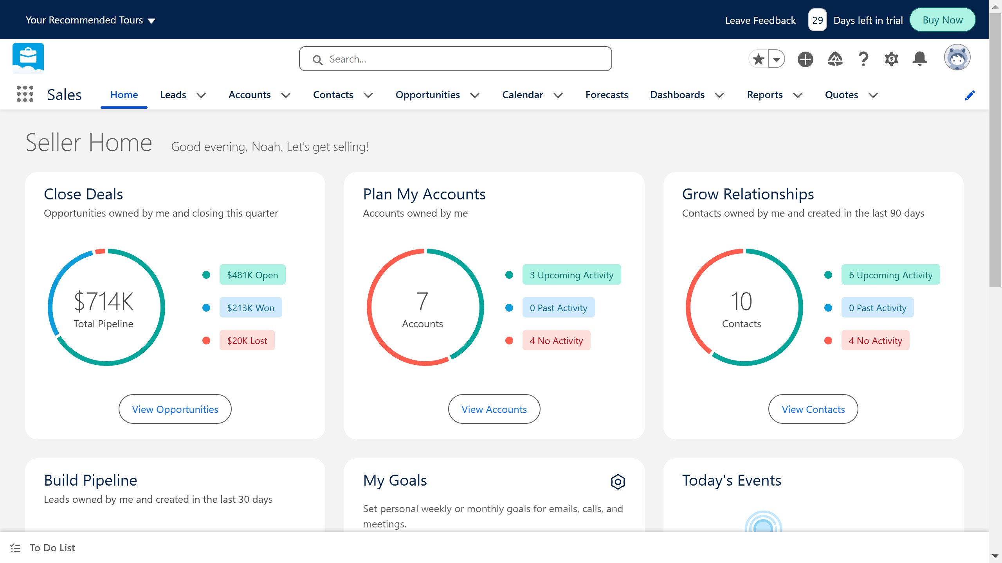1002x563 pixels.
Task: Open the Leads dropdown chevron
Action: pos(201,95)
